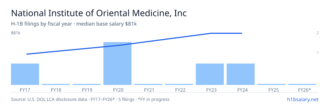The width and height of the screenshot is (330, 110).
Task: Click the FY20 axis label
Action: [x=117, y=90]
